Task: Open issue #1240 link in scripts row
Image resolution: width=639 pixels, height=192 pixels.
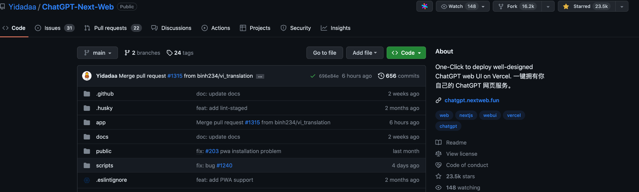Action: pyautogui.click(x=224, y=165)
